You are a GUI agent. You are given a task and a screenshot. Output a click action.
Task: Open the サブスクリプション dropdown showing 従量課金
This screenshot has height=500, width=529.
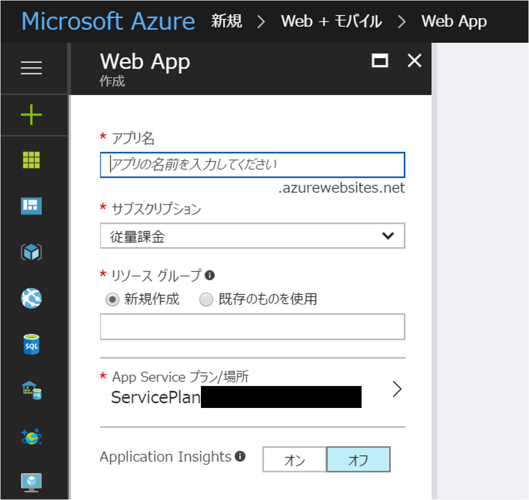252,236
